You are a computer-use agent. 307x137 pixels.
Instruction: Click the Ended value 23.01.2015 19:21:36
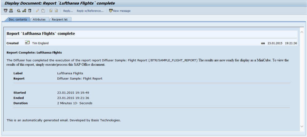[x=73, y=98]
